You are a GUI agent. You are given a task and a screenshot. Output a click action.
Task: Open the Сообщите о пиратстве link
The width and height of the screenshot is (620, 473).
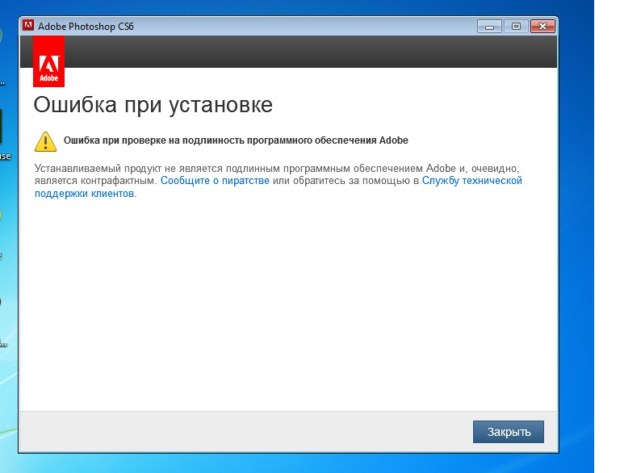[x=215, y=181]
